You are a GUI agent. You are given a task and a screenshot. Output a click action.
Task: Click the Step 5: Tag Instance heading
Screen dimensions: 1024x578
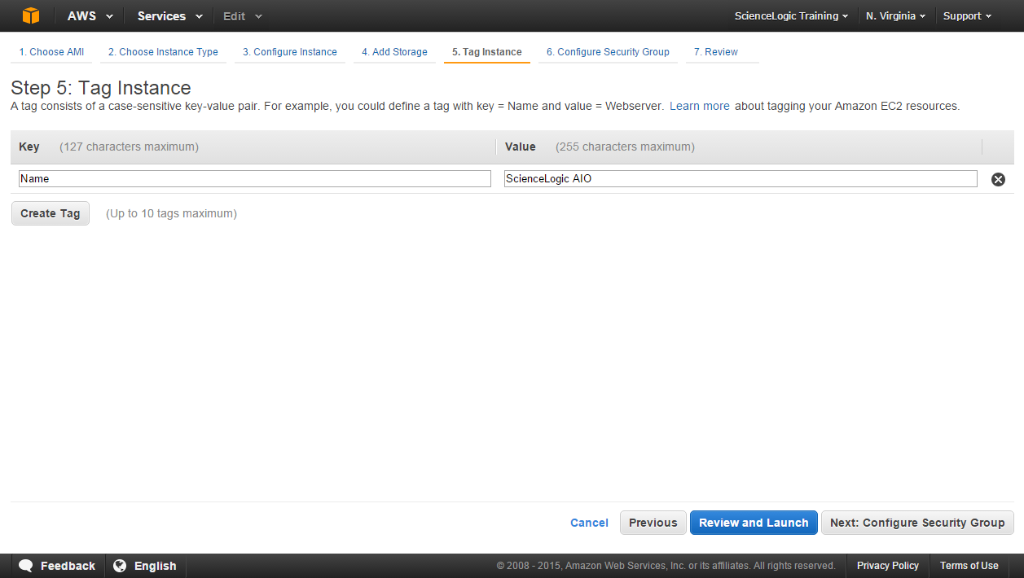tap(101, 88)
